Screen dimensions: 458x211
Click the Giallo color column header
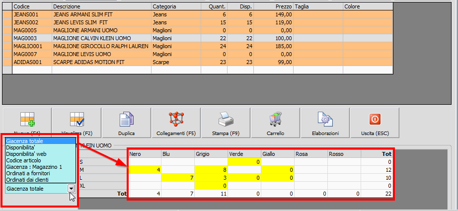278,153
